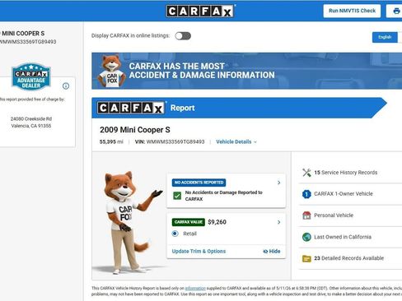Screen dimensions: 402x301
Task: Click the green No Accidents checkmark box
Action: point(177,196)
